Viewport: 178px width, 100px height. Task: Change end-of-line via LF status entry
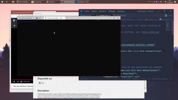(x=149, y=79)
